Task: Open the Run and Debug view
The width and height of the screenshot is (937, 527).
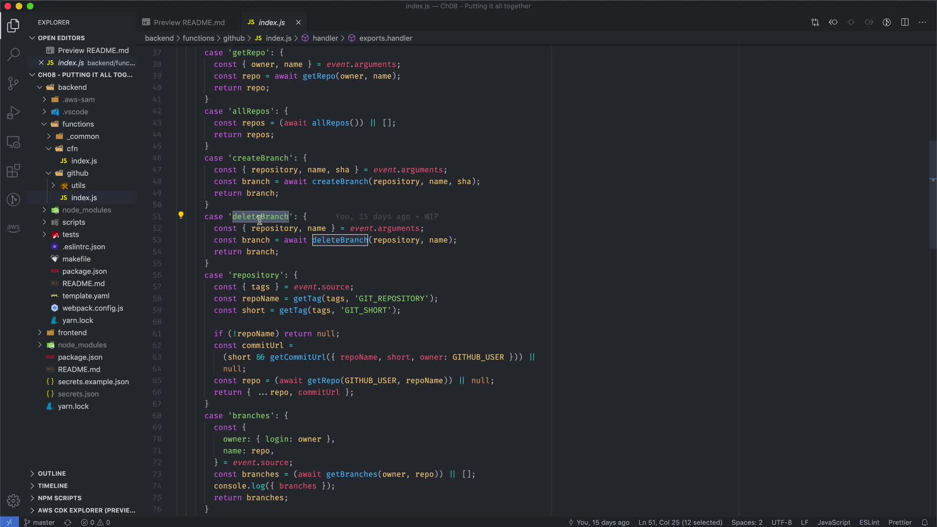Action: point(14,113)
